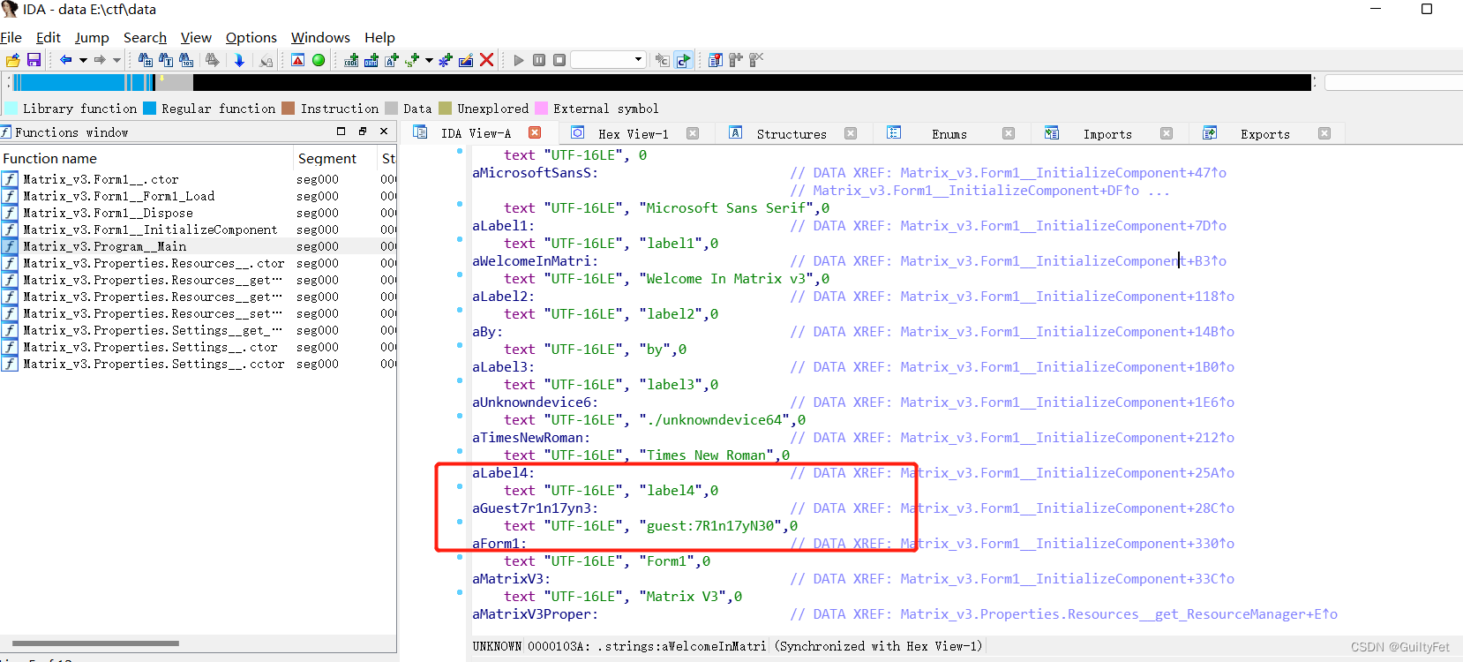
Task: Switch to the Enums tab
Action: 949,134
